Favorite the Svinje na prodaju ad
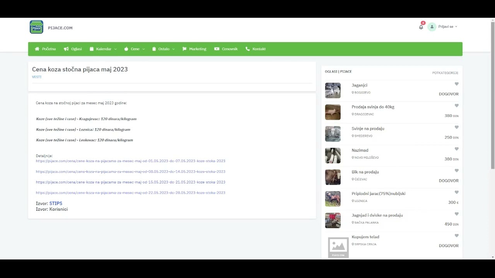 (456, 127)
